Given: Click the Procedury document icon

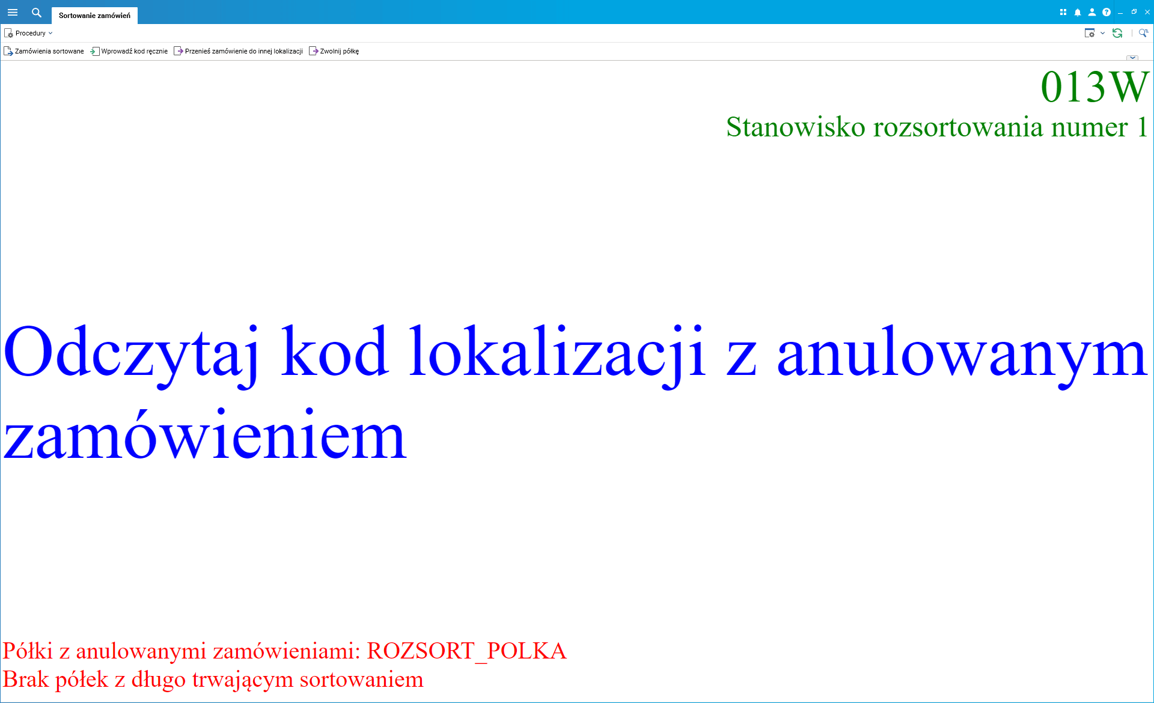Looking at the screenshot, I should pos(8,33).
